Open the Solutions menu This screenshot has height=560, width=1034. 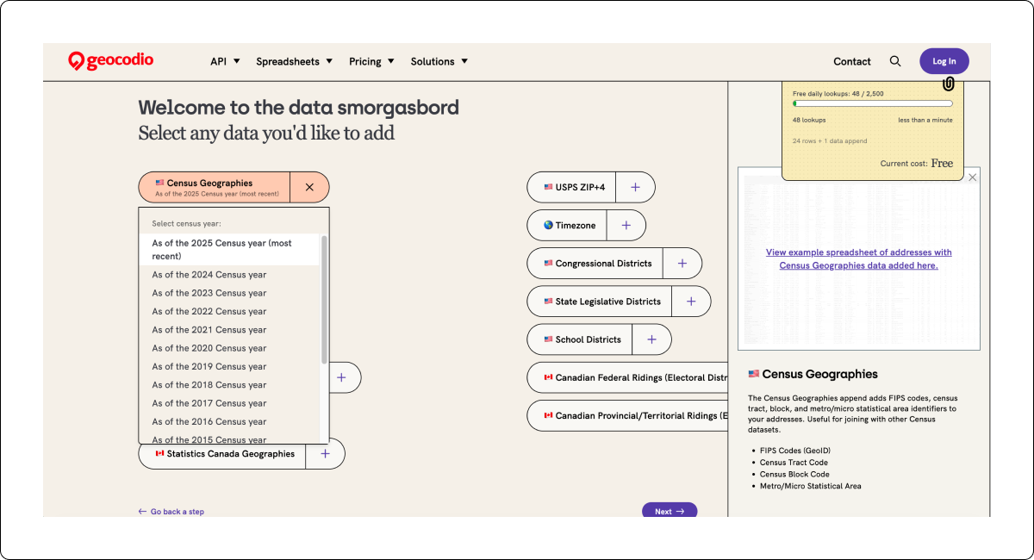439,61
